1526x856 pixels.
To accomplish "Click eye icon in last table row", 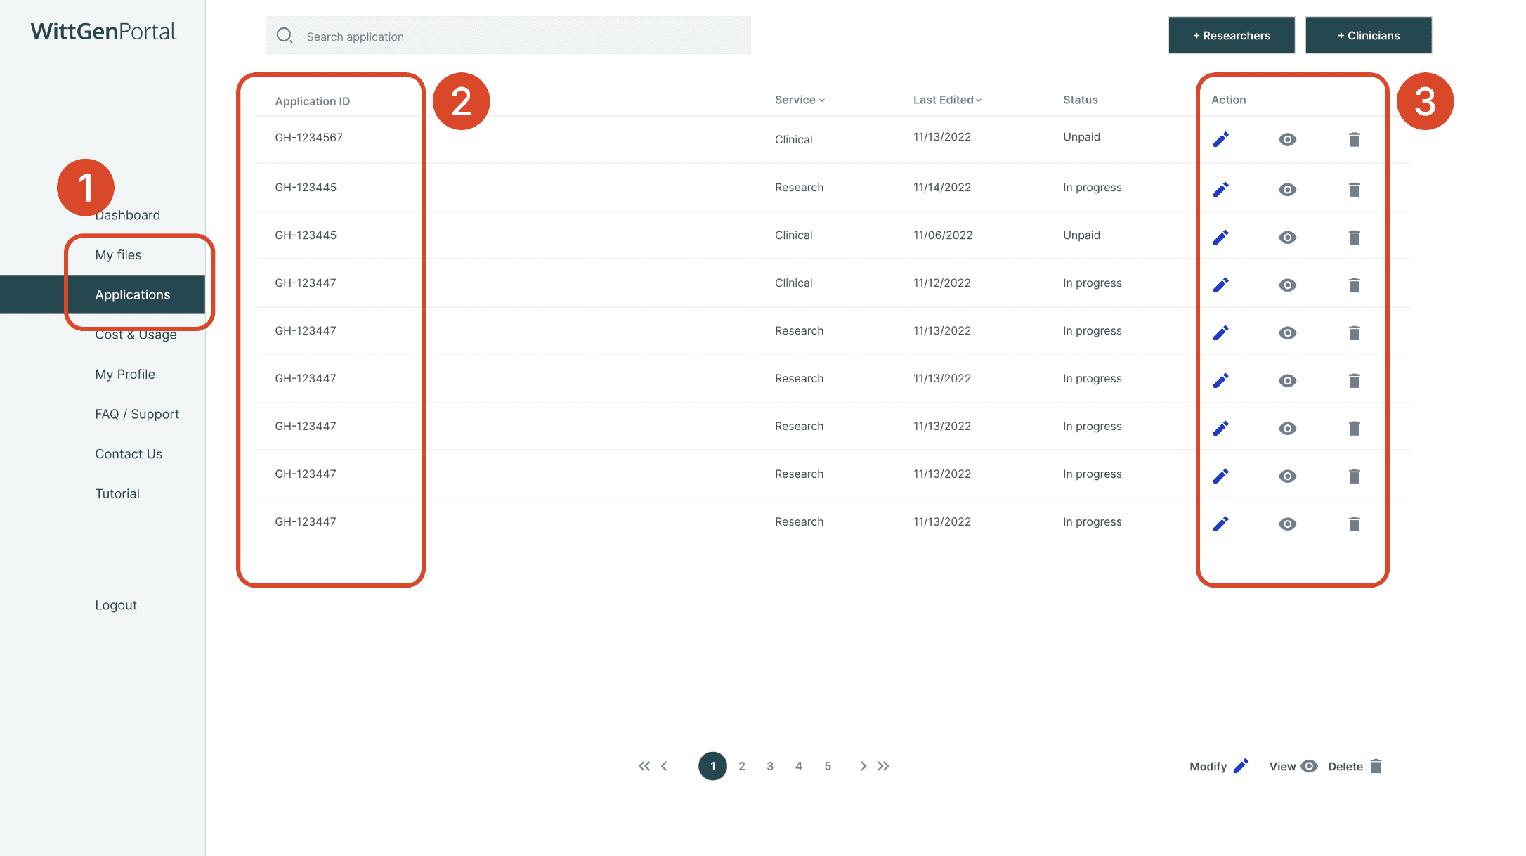I will pyautogui.click(x=1287, y=524).
